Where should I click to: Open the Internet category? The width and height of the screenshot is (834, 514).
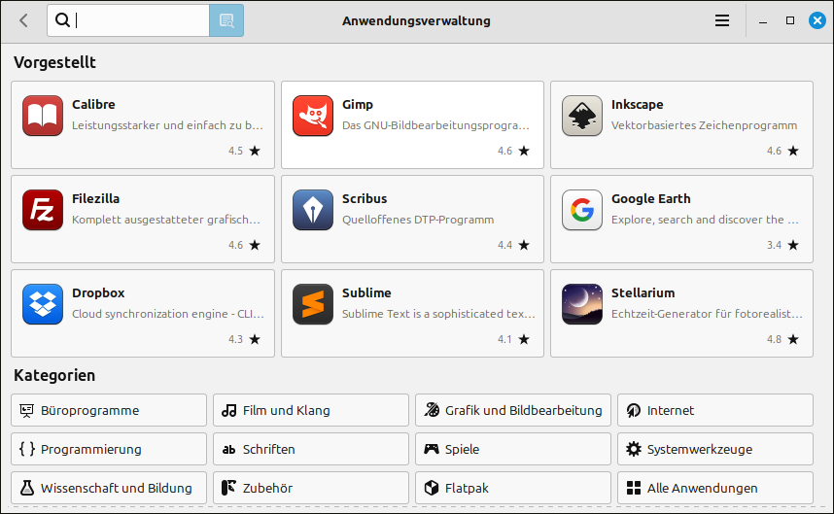point(714,410)
